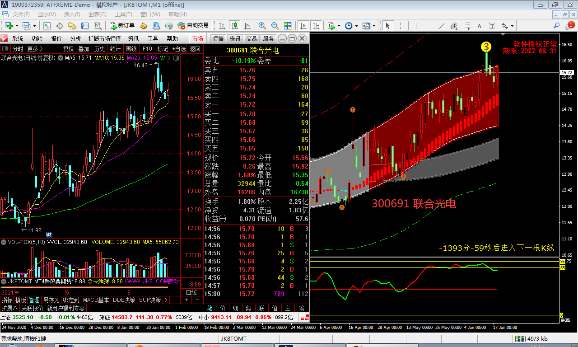Open the 文件(F) menu
578x347 pixels.
point(21,14)
